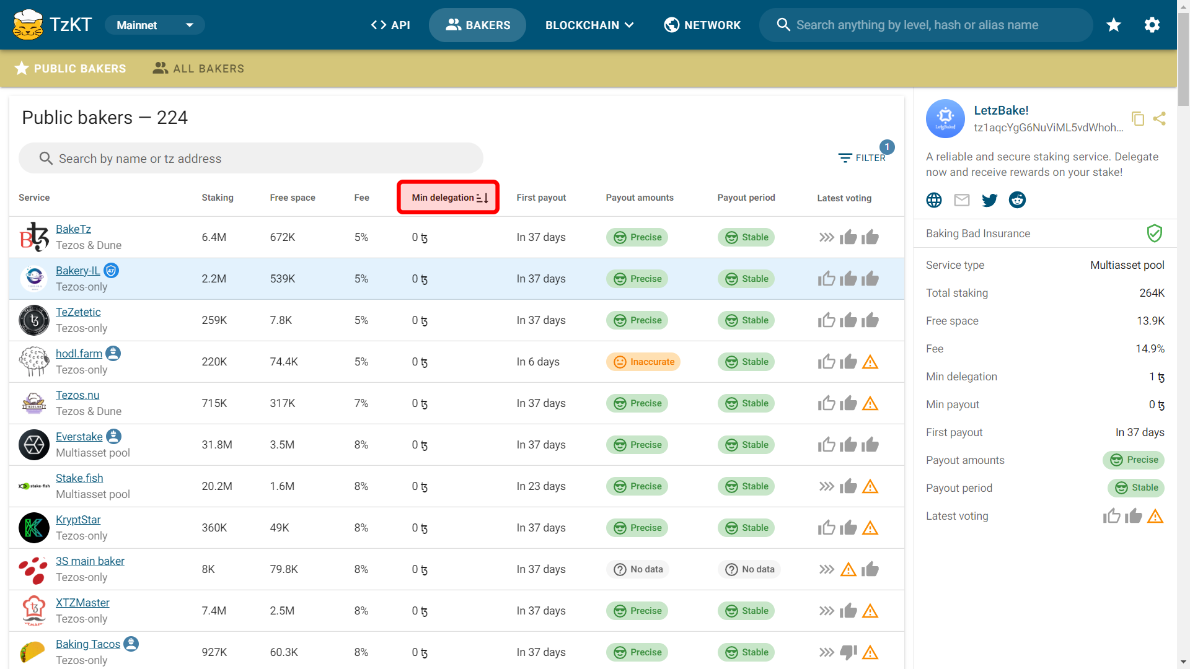Viewport: 1190px width, 669px height.
Task: Expand the Blockchain menu
Action: 589,25
